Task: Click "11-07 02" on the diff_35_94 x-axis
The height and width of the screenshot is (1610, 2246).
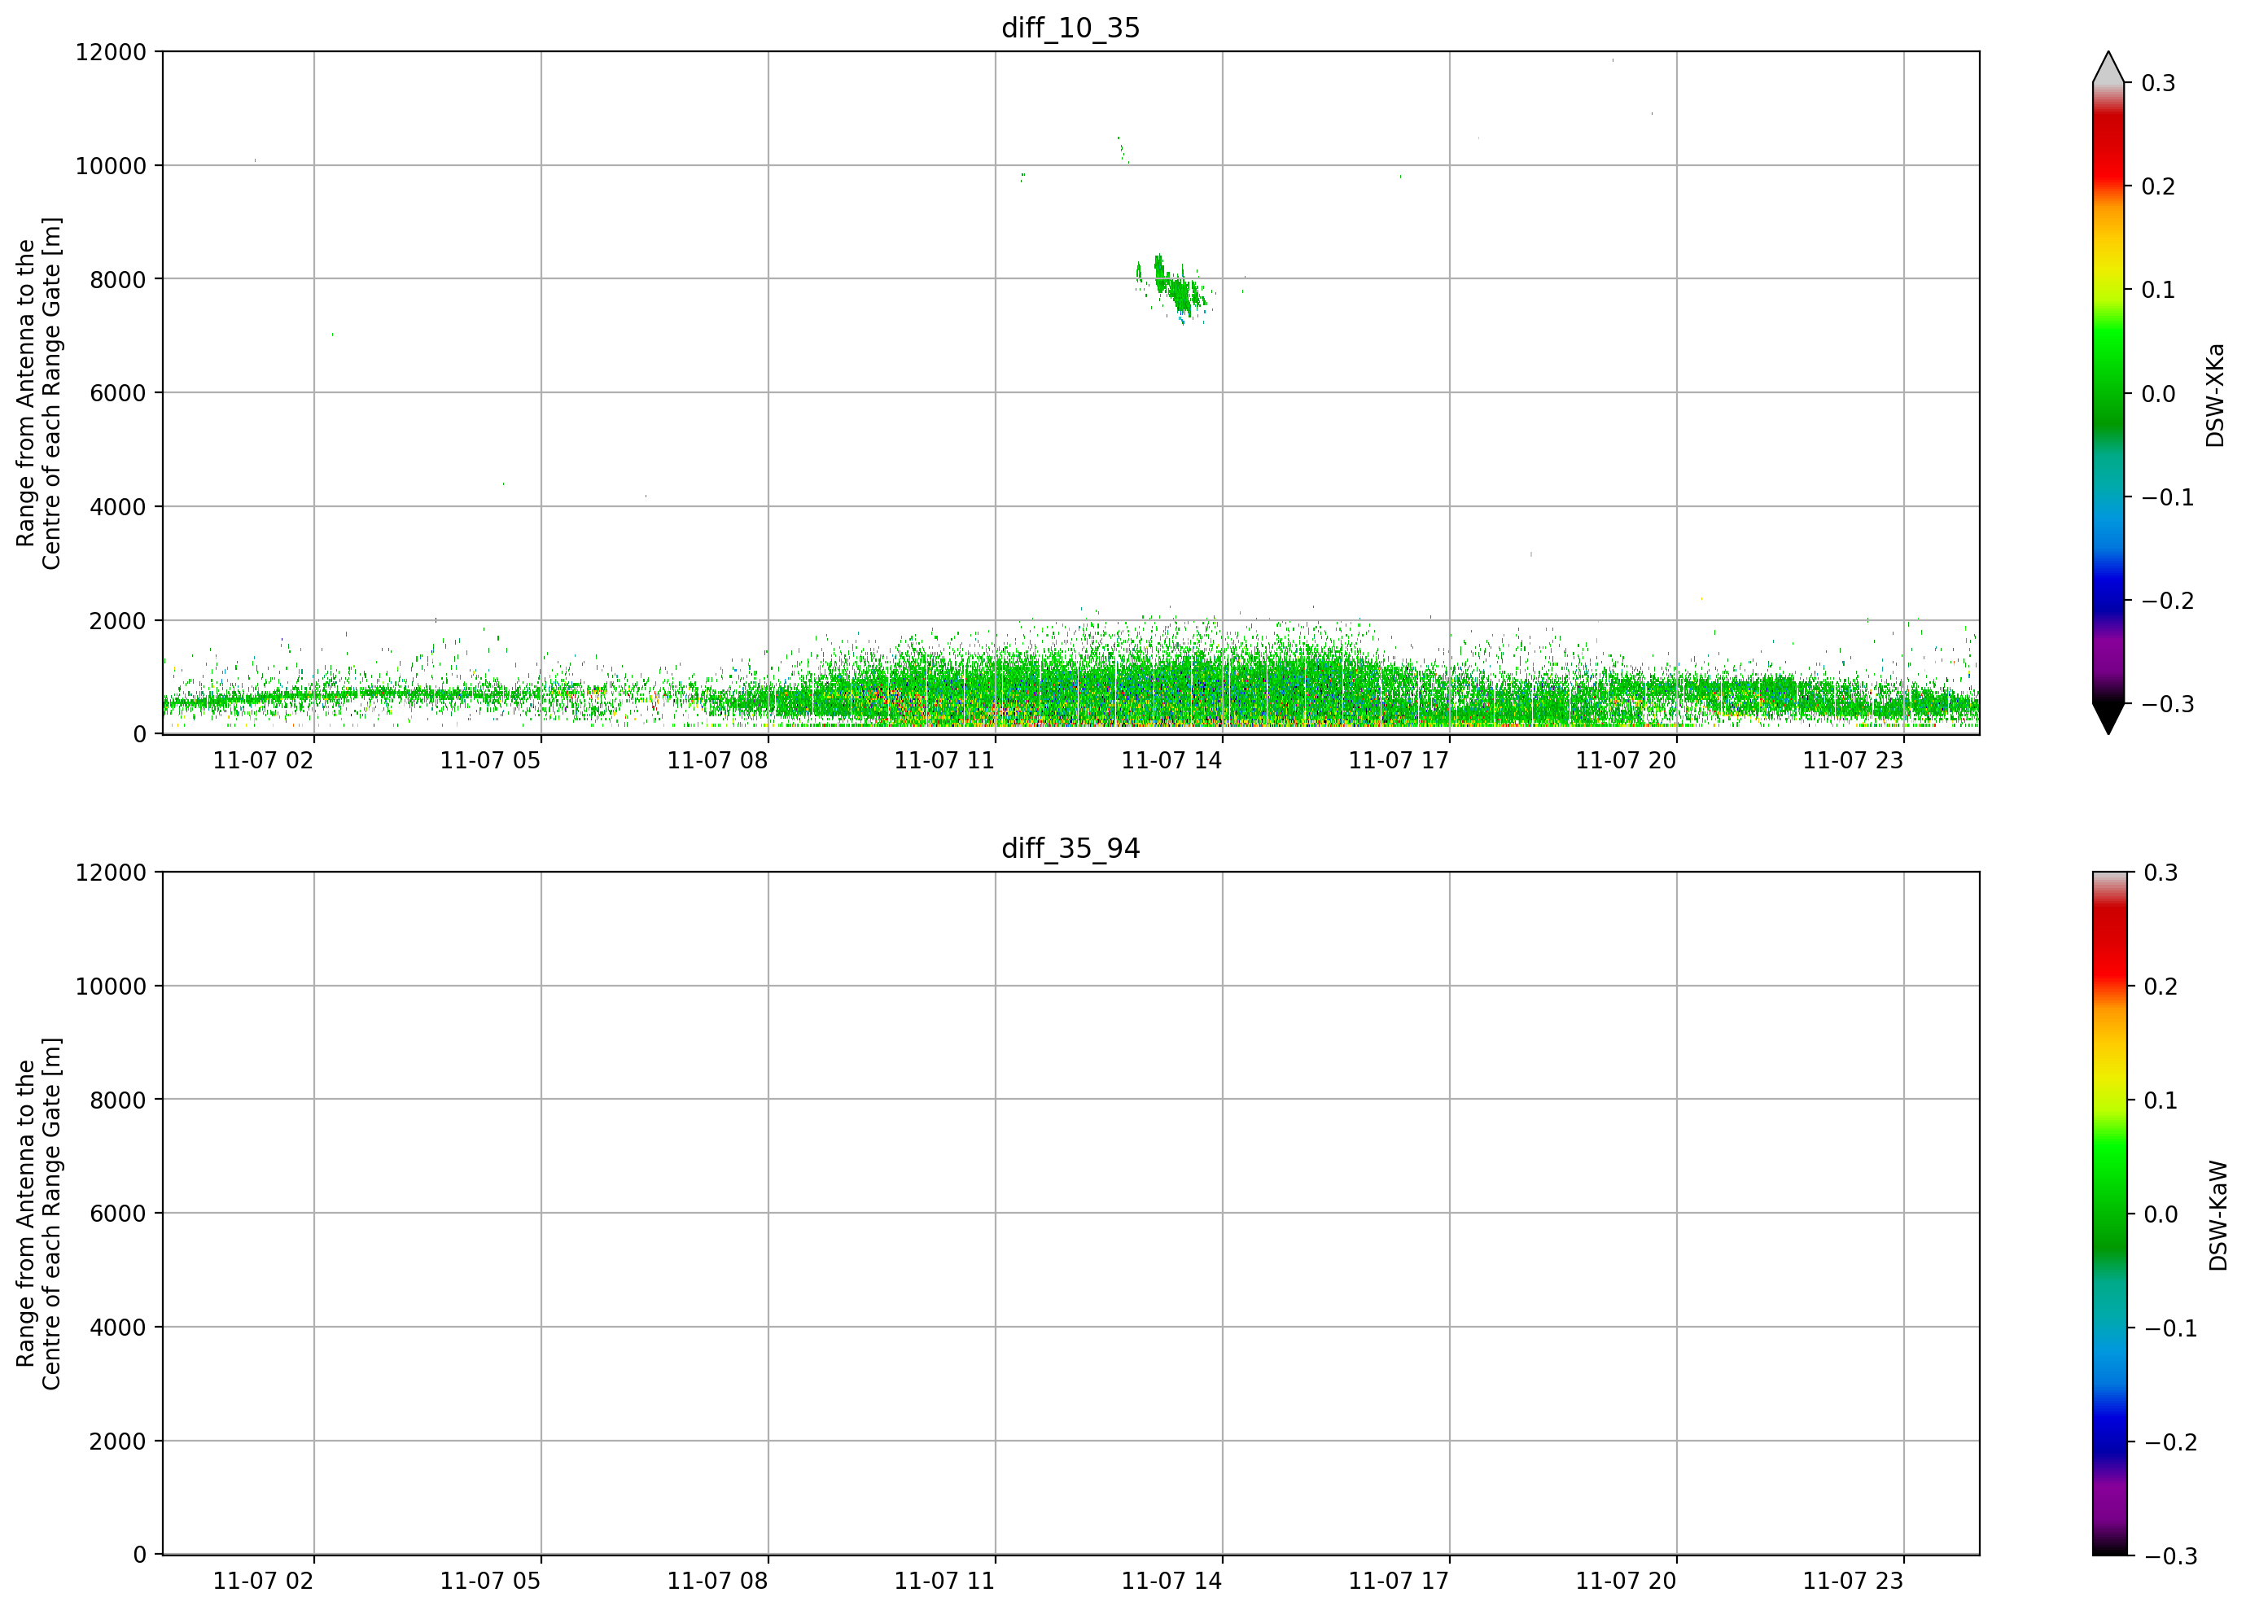Action: point(264,1582)
